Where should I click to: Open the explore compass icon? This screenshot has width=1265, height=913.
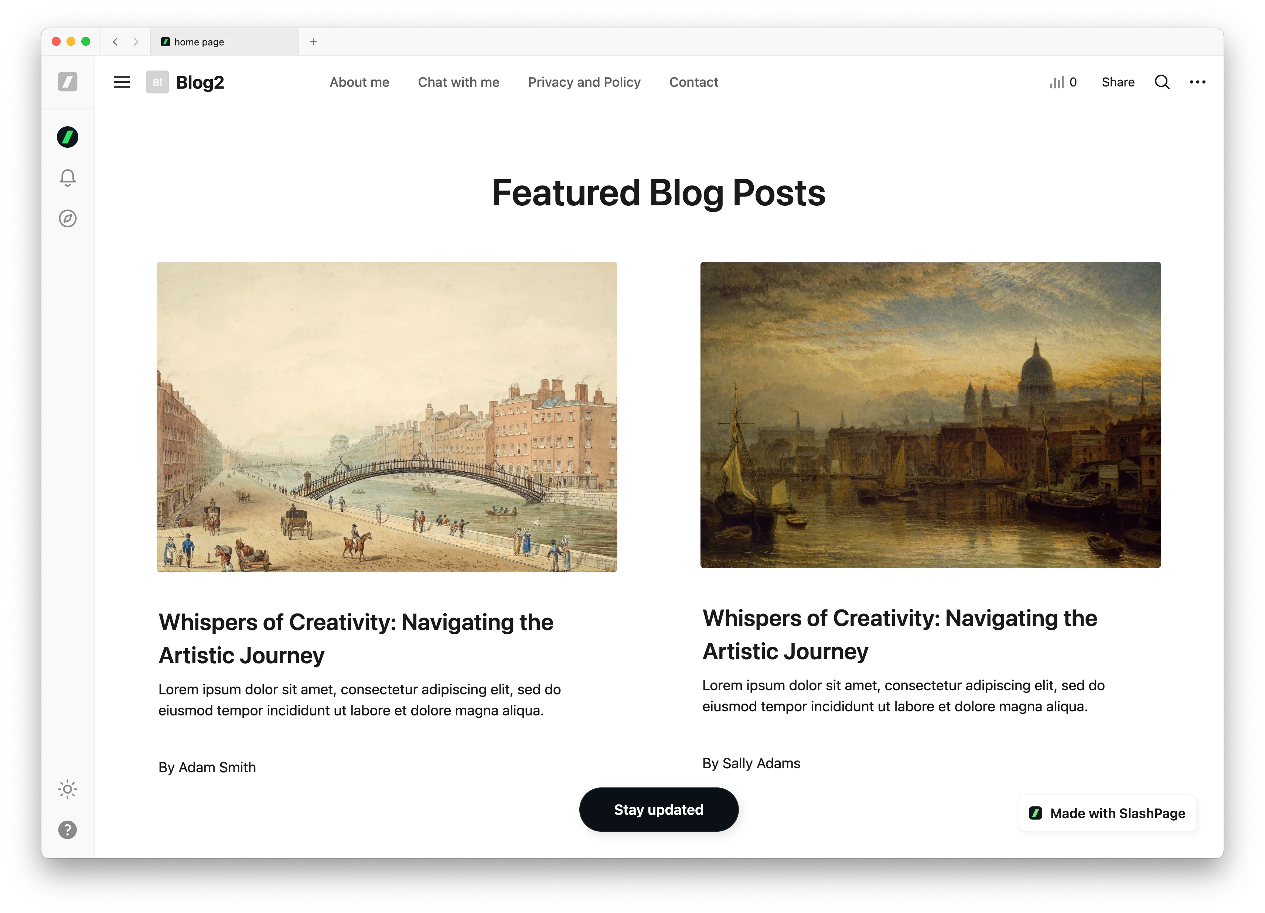68,218
